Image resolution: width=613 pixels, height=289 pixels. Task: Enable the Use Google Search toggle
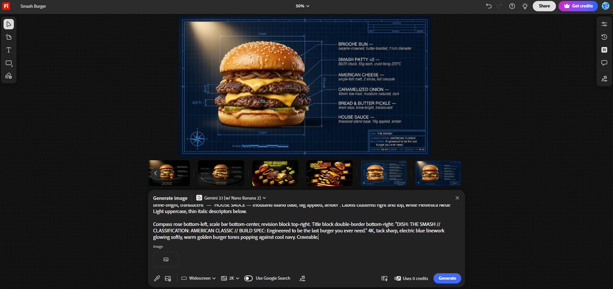click(249, 278)
